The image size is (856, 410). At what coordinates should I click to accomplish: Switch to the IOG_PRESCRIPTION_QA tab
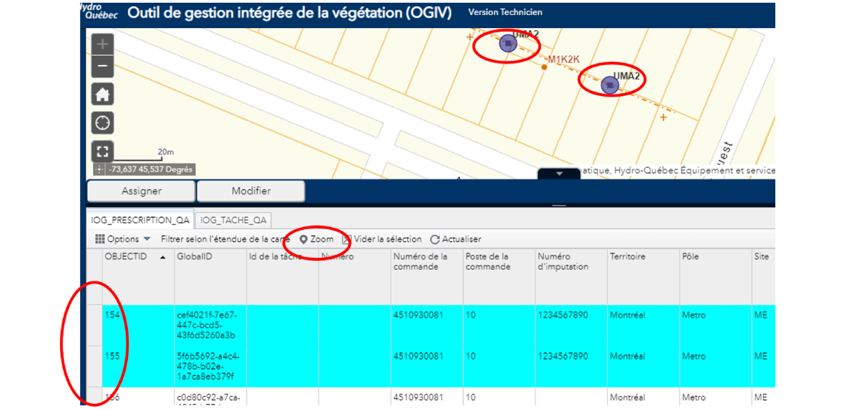(140, 220)
